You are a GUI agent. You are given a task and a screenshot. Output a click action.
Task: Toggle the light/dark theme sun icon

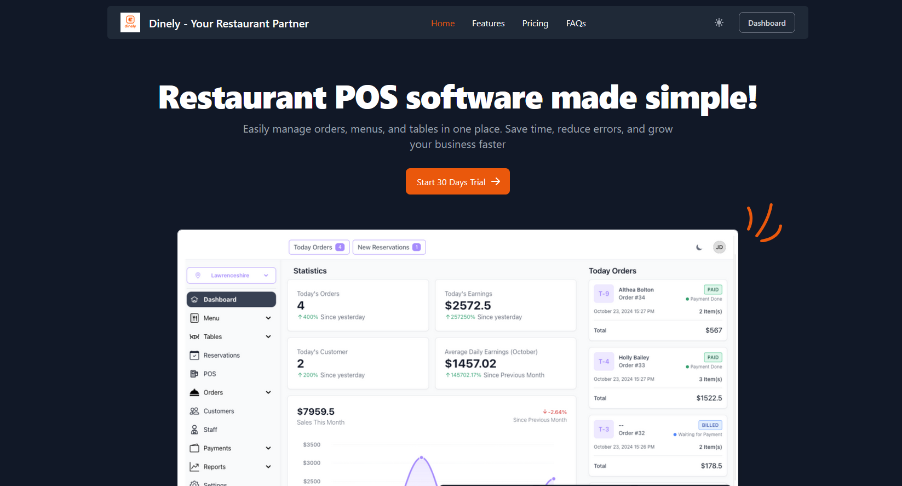coord(719,22)
